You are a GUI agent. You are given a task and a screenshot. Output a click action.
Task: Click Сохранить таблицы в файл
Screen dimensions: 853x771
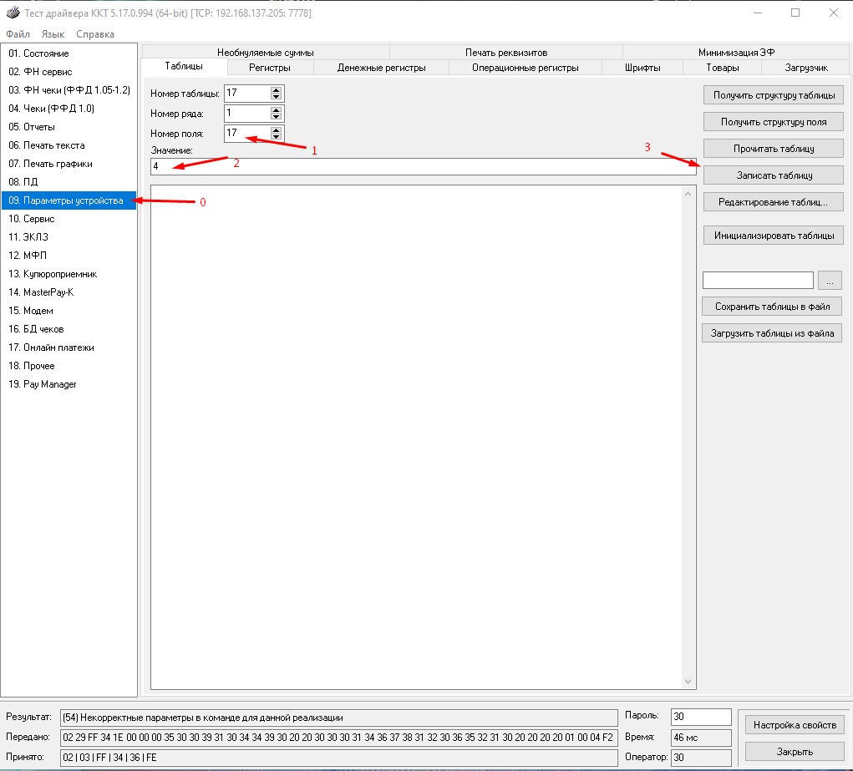(x=772, y=307)
